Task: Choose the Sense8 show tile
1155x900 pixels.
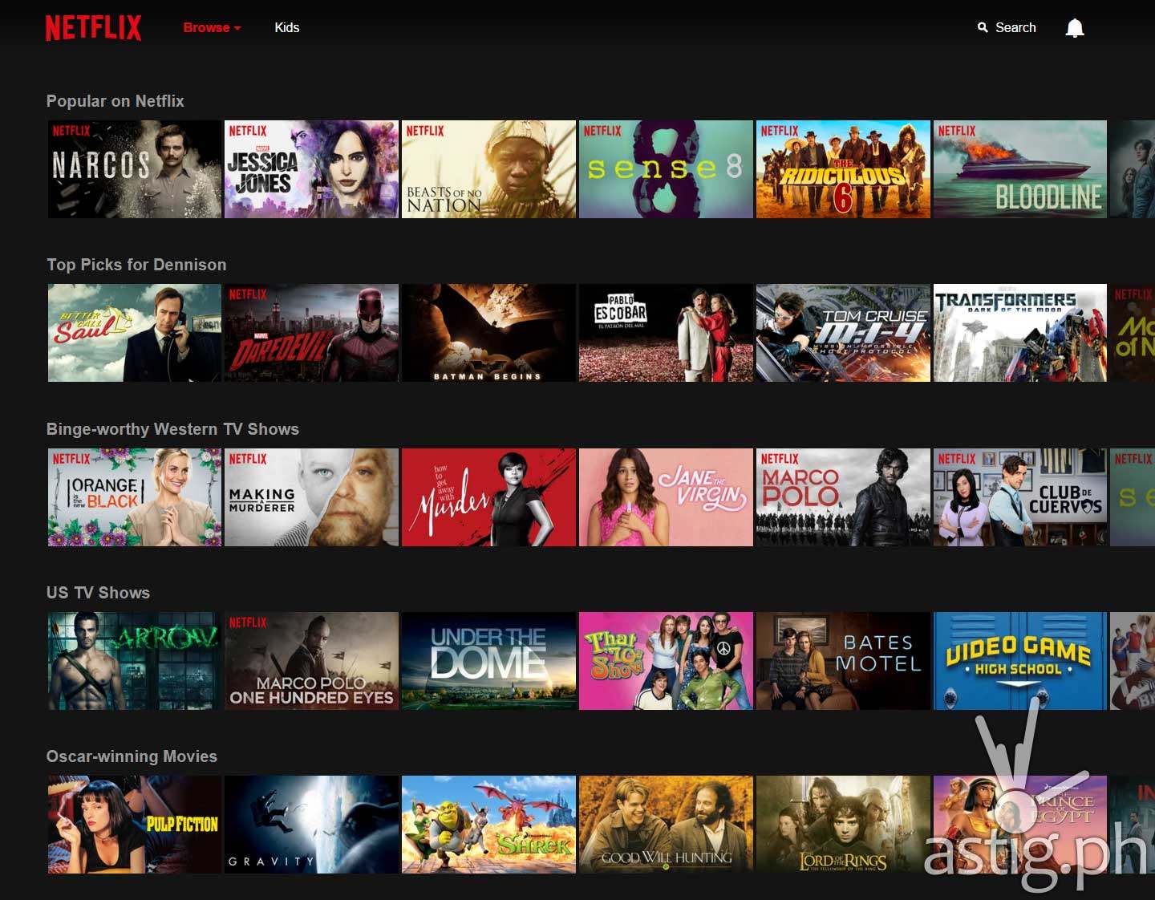Action: pyautogui.click(x=666, y=169)
